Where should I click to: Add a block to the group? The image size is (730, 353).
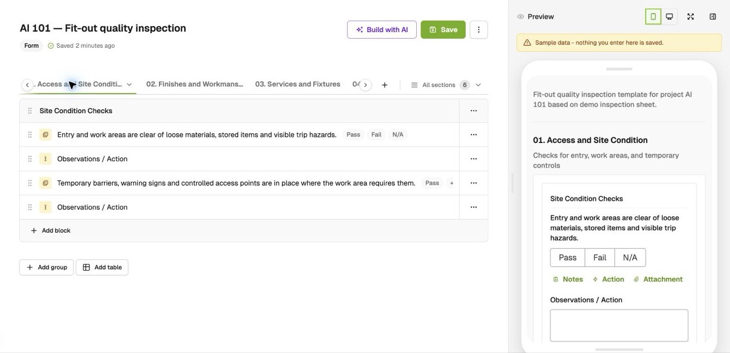click(51, 231)
